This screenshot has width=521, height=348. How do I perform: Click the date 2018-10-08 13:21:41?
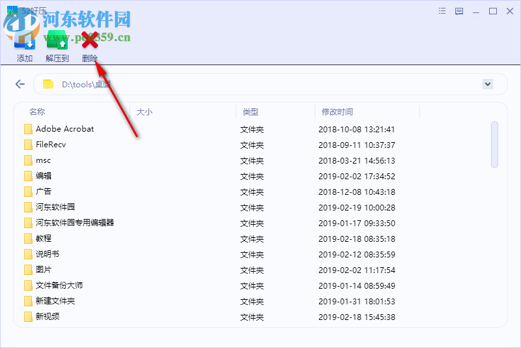(356, 129)
